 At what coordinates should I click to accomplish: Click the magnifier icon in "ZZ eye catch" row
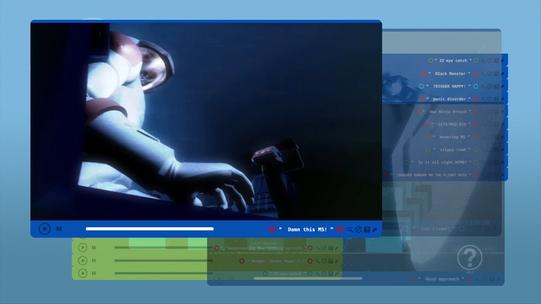pos(483,61)
